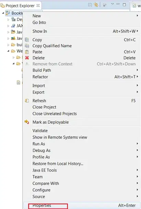
Task: Click the Paste clipboard icon
Action: click(27, 52)
